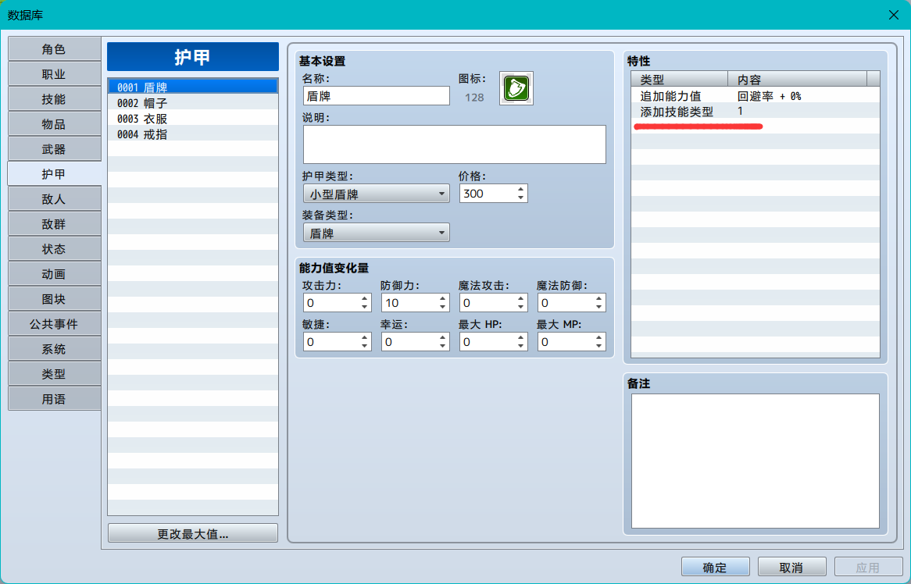
Task: Click inside the 说明 description box
Action: [x=455, y=144]
